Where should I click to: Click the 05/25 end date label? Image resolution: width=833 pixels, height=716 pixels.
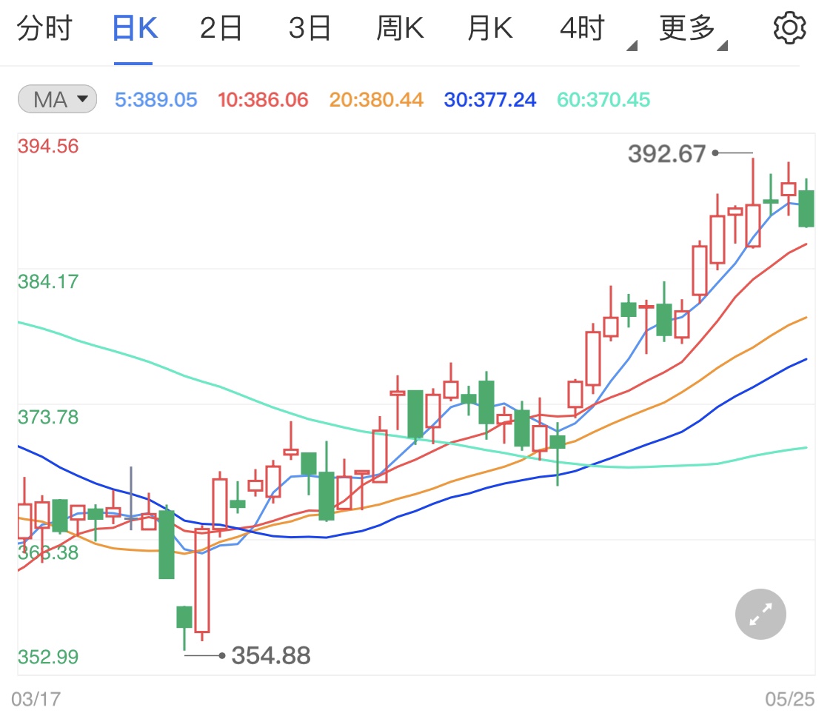pyautogui.click(x=789, y=699)
